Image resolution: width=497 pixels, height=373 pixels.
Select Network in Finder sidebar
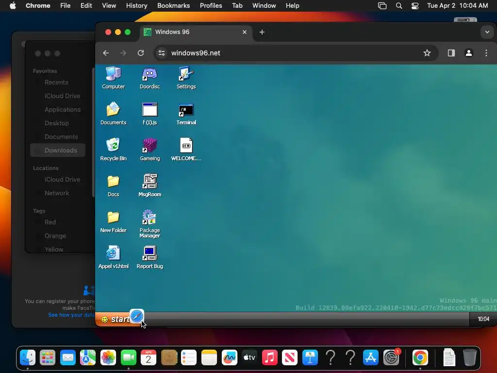point(57,193)
